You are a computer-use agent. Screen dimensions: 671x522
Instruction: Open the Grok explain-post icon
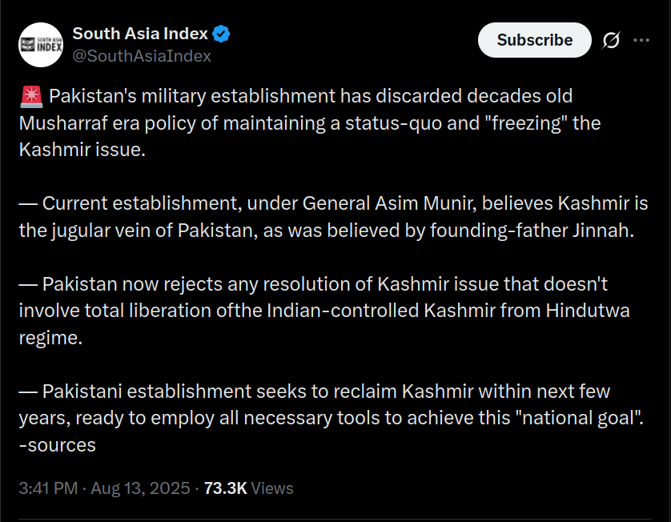[x=611, y=40]
